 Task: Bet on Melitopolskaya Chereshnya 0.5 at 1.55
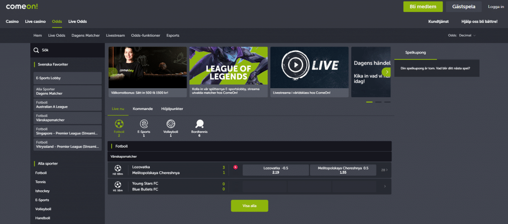click(x=343, y=170)
